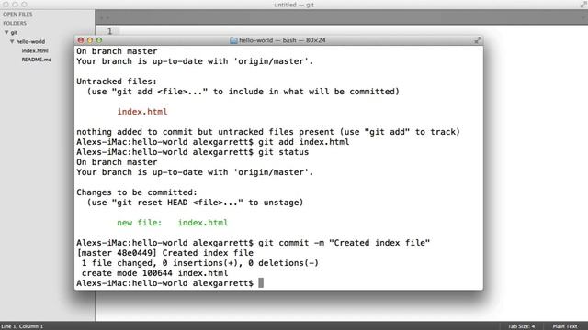Click line number 1 in editor gutter
The image size is (588, 330).
click(109, 31)
